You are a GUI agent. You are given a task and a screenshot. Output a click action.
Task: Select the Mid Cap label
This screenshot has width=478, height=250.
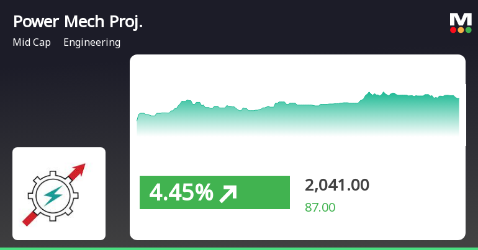pos(32,43)
